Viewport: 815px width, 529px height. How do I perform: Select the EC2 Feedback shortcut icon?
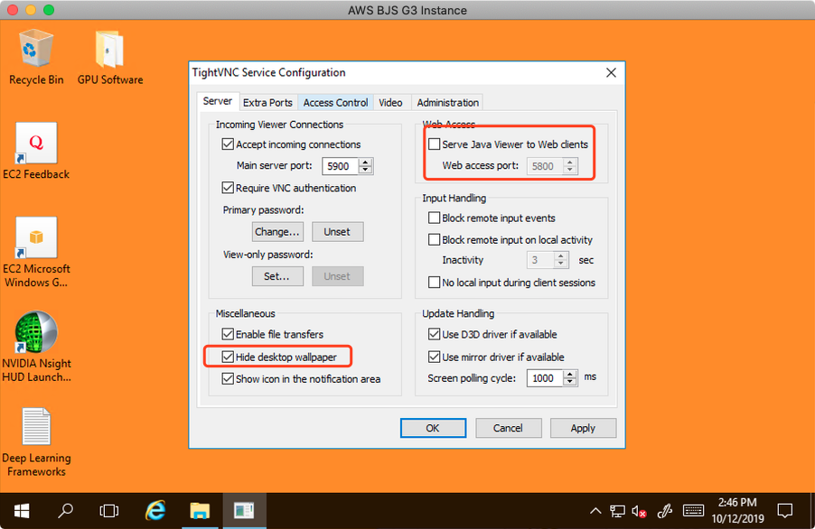point(36,144)
